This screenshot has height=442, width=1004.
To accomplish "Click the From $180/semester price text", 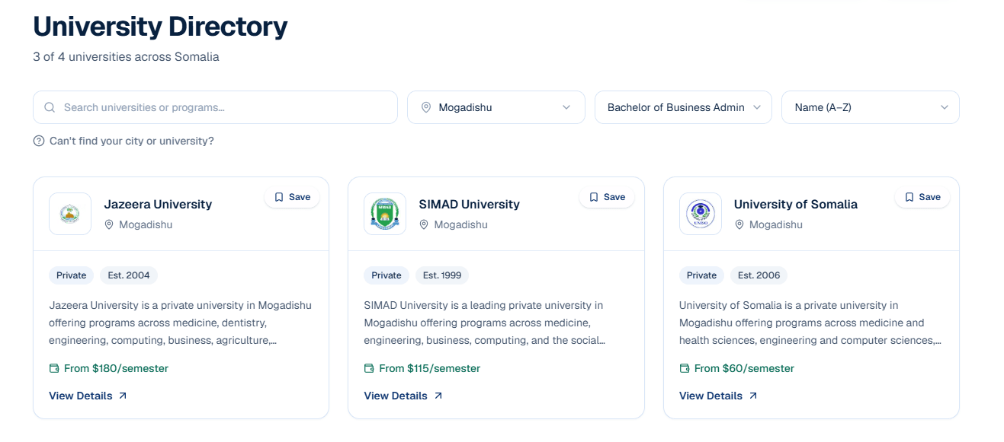I will pyautogui.click(x=116, y=368).
